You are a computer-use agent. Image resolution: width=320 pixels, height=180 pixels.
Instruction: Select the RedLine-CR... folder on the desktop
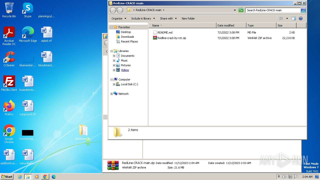84,132
